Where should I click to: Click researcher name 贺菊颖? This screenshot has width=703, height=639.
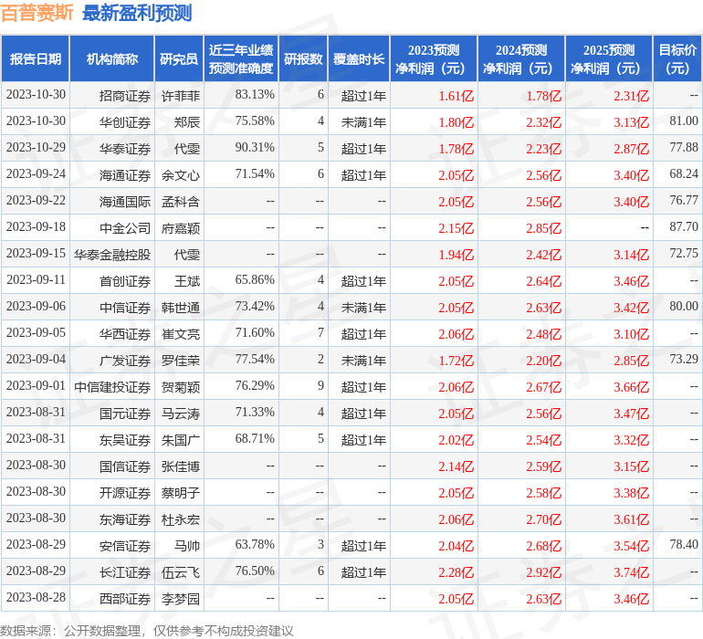tap(180, 387)
